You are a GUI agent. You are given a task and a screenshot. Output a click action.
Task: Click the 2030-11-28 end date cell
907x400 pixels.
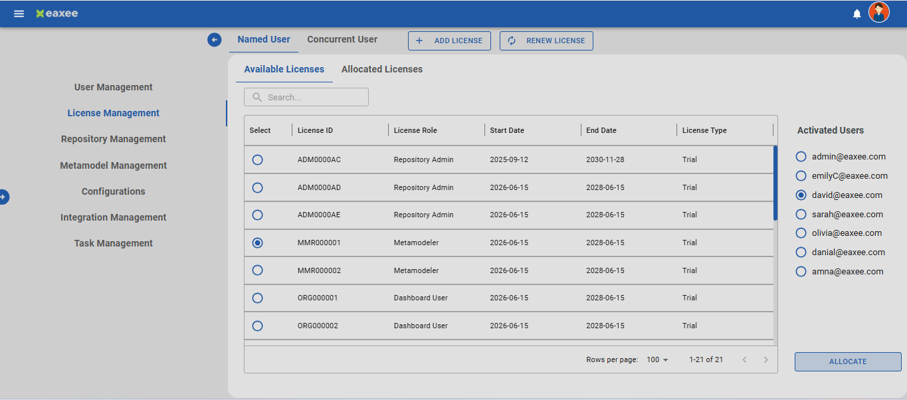(605, 159)
